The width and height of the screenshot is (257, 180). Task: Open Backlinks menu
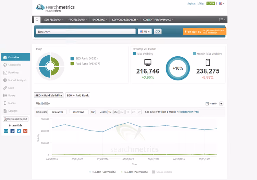tap(100, 20)
